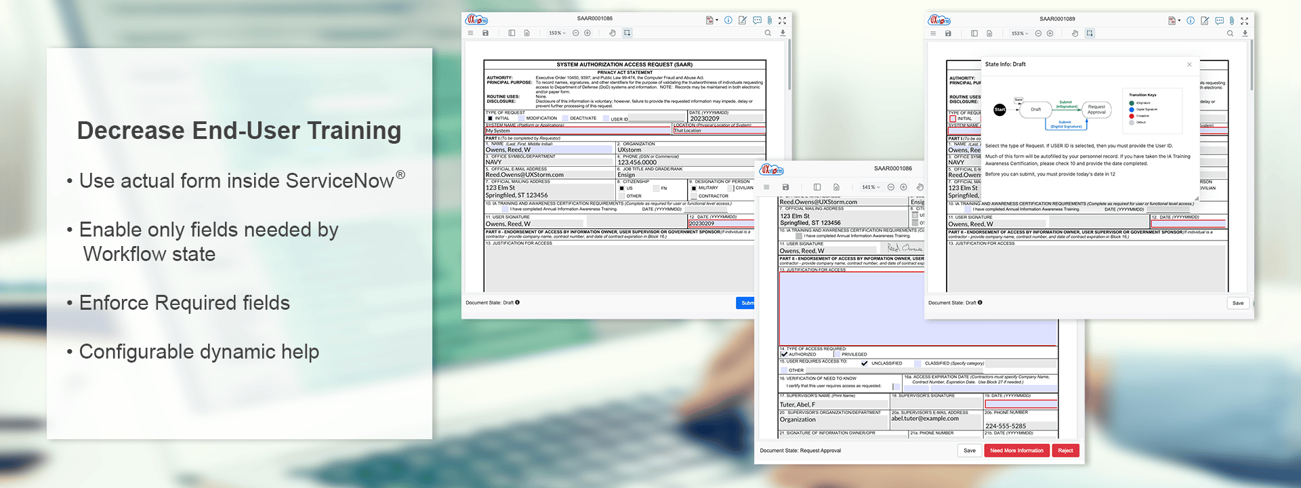This screenshot has height=488, width=1301.
Task: Select area selection tool in 153% SAAR0001086 window
Action: 627,33
